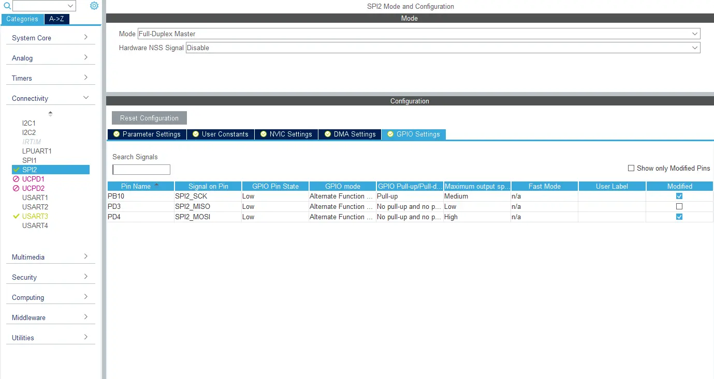Click the small scroll-up arrow above I2C1
The height and width of the screenshot is (379, 714).
(x=50, y=113)
